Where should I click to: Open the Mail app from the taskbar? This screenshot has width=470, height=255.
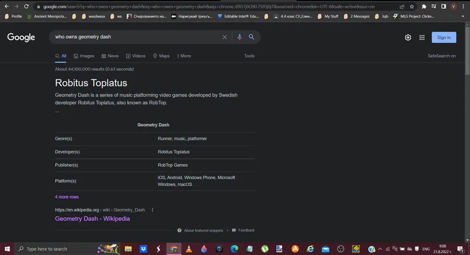(x=325, y=249)
